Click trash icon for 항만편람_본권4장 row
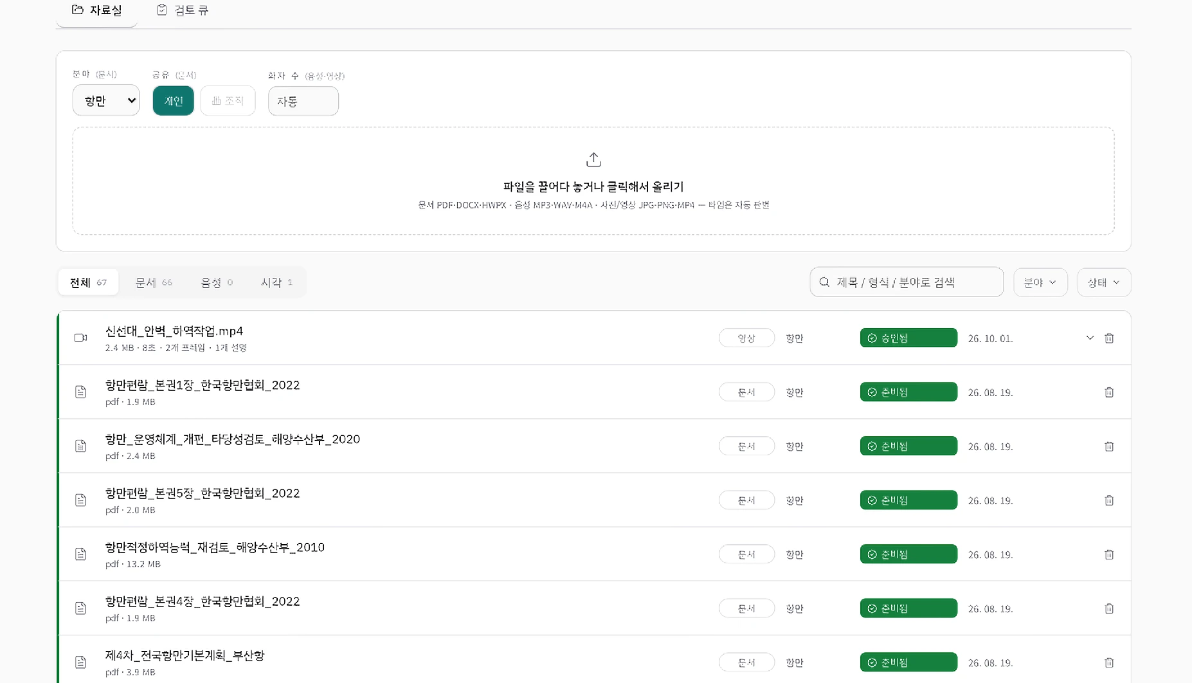Screen dimensions: 1192x683 click(x=1109, y=608)
